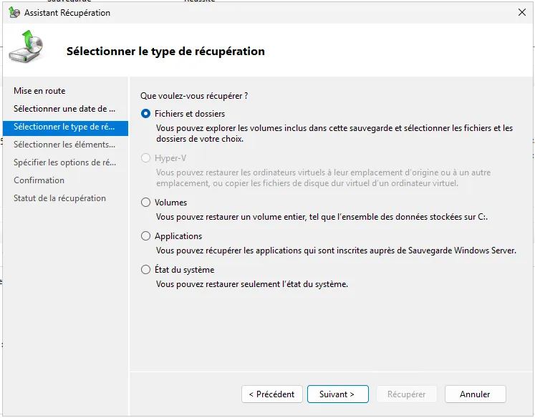
Task: Click Suivant to continue
Action: pyautogui.click(x=337, y=394)
